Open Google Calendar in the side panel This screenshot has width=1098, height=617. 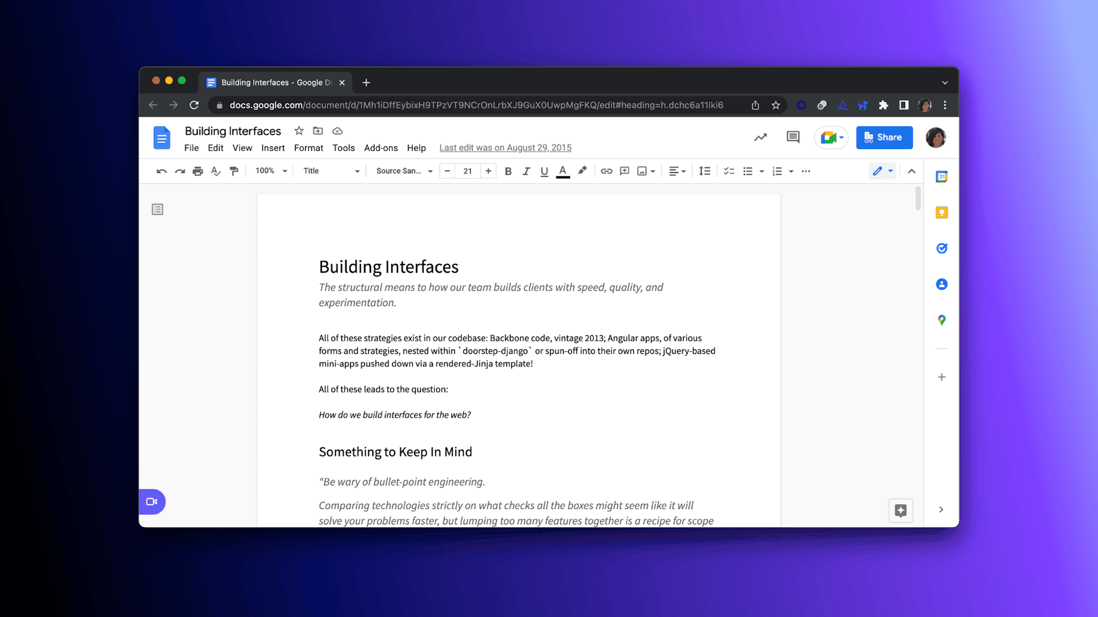pyautogui.click(x=941, y=177)
